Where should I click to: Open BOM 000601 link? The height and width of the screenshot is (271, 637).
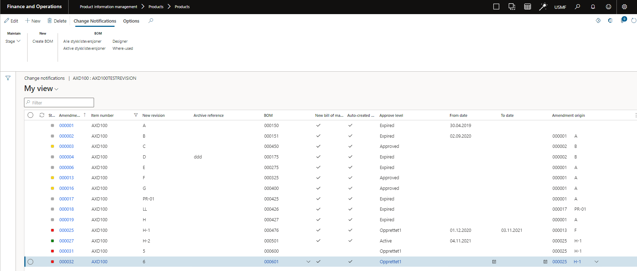click(x=271, y=262)
